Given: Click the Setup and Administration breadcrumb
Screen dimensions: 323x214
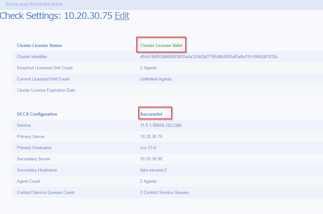Looking at the screenshot, I should 34,4.
